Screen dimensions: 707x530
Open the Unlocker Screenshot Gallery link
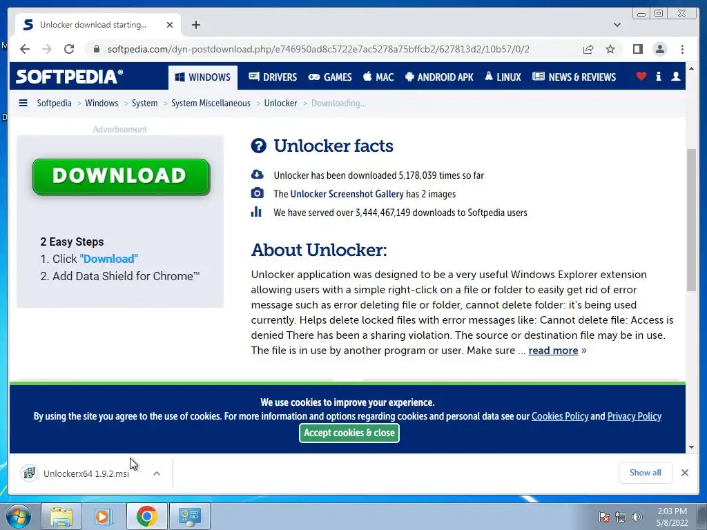point(347,194)
